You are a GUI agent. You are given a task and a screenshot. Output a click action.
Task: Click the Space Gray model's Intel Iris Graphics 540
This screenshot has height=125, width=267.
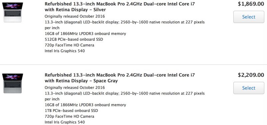[65, 122]
